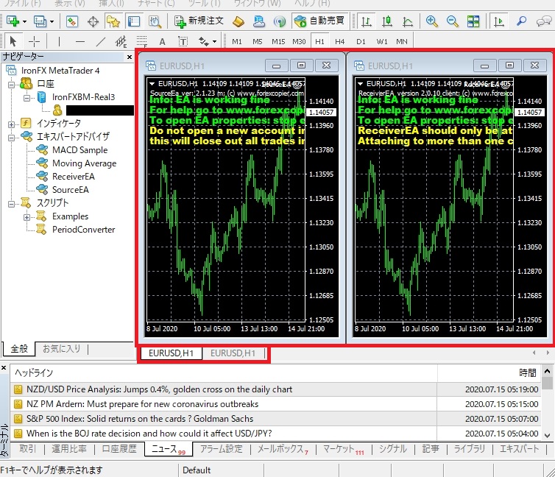Open the Data Window crosshair icon
Viewport: 555px width, 477px height.
click(93, 21)
